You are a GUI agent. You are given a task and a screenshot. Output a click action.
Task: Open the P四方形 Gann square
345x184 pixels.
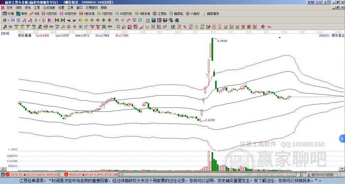[x=50, y=13]
